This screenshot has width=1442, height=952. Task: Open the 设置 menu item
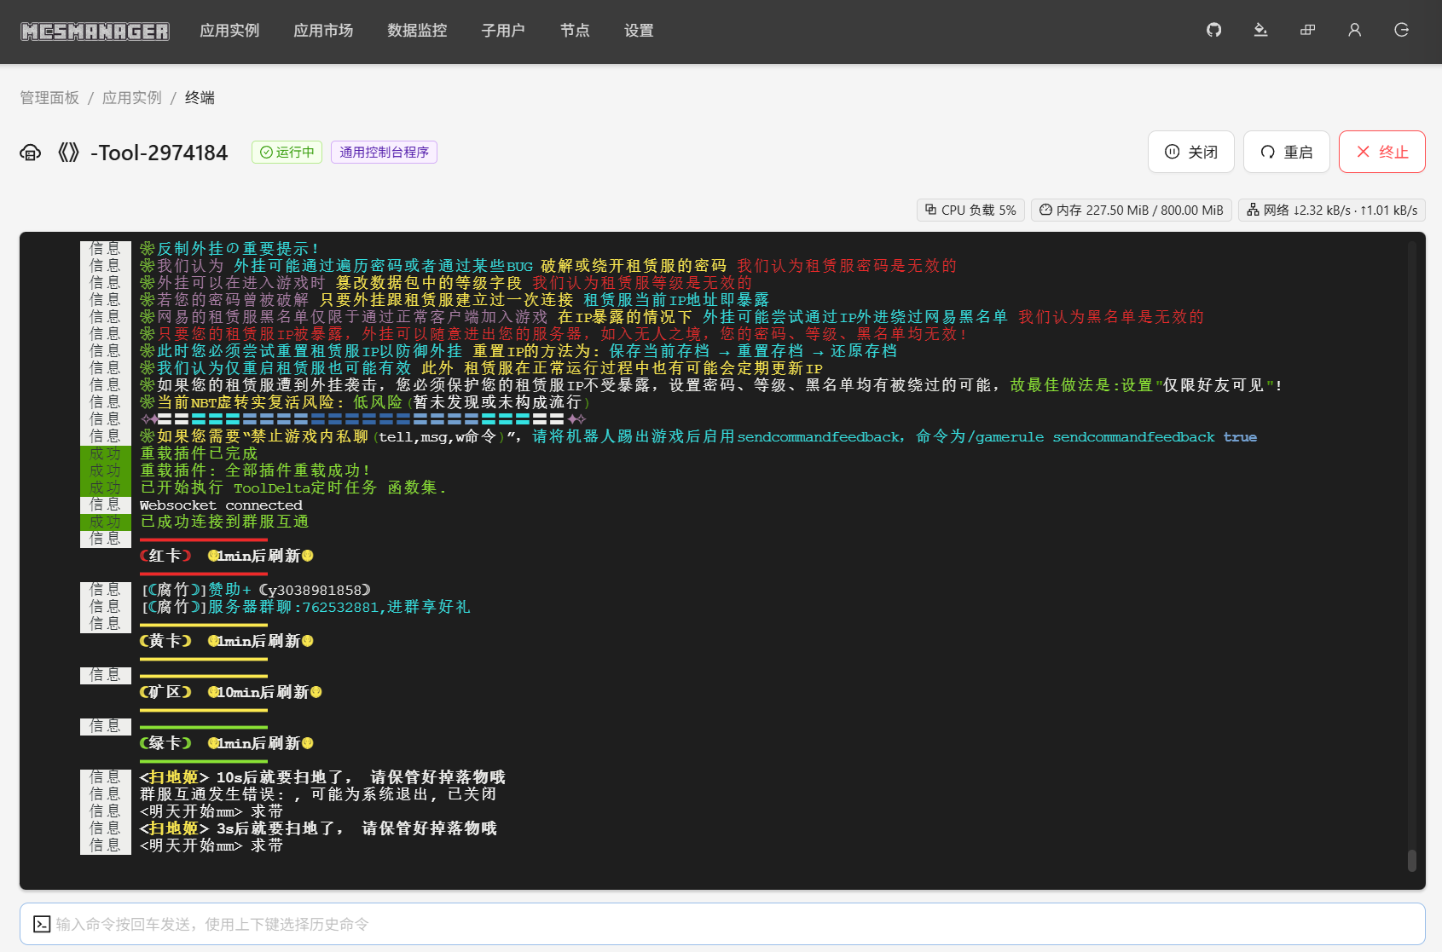coord(639,31)
